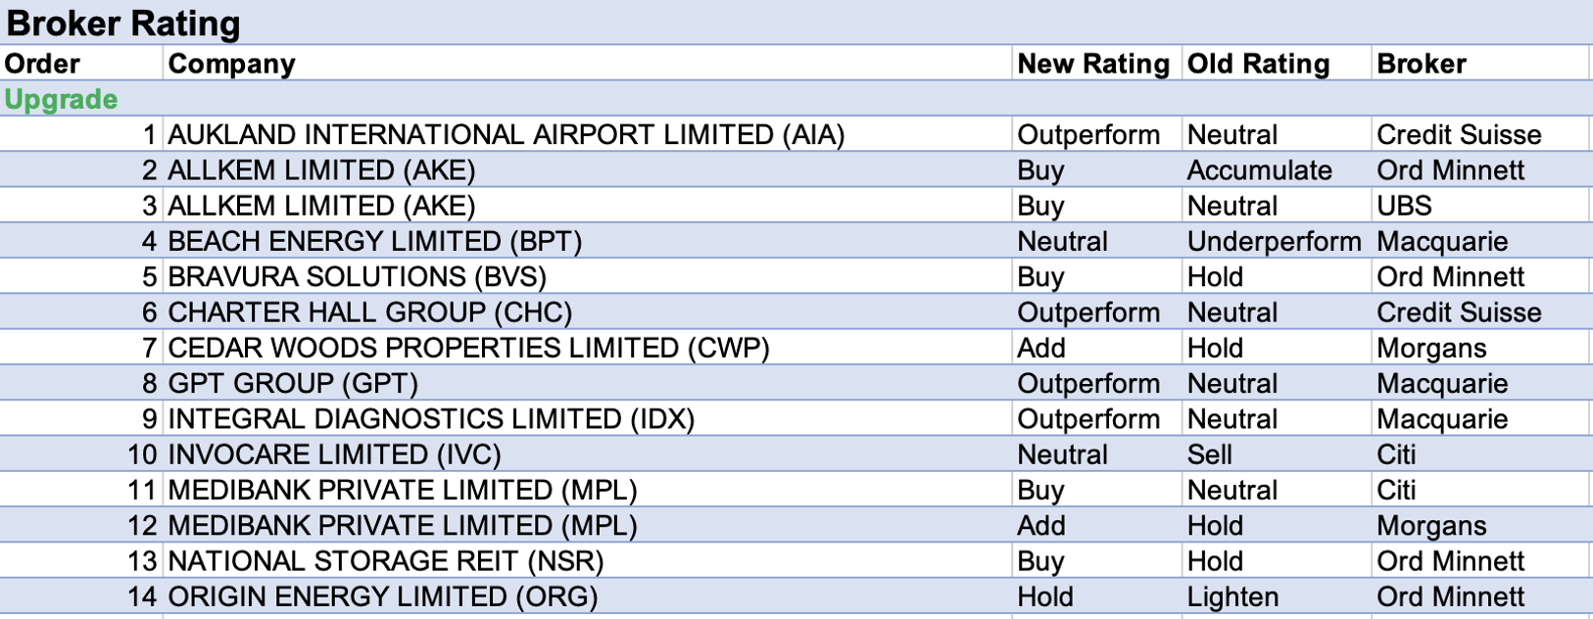Click the Bravura Solutions (BVS) cell

click(357, 277)
